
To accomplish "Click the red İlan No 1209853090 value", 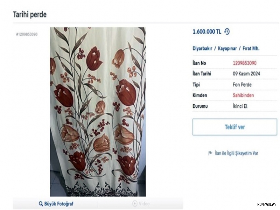I will pos(245,63).
